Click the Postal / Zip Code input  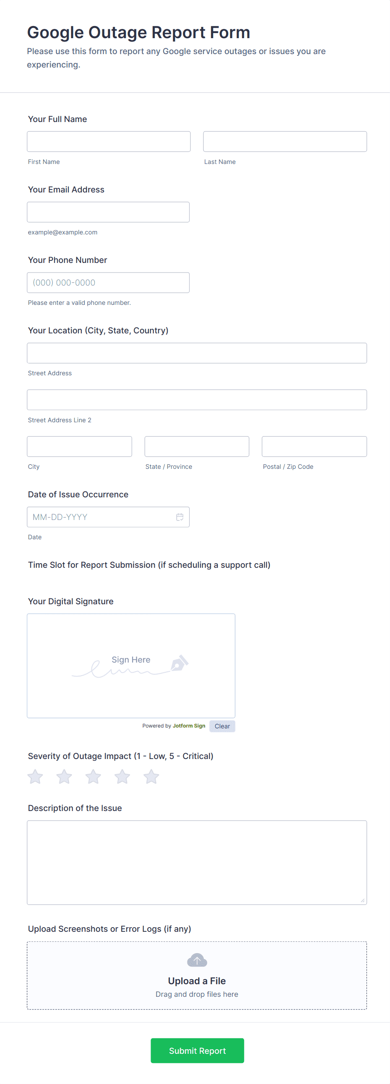coord(314,446)
